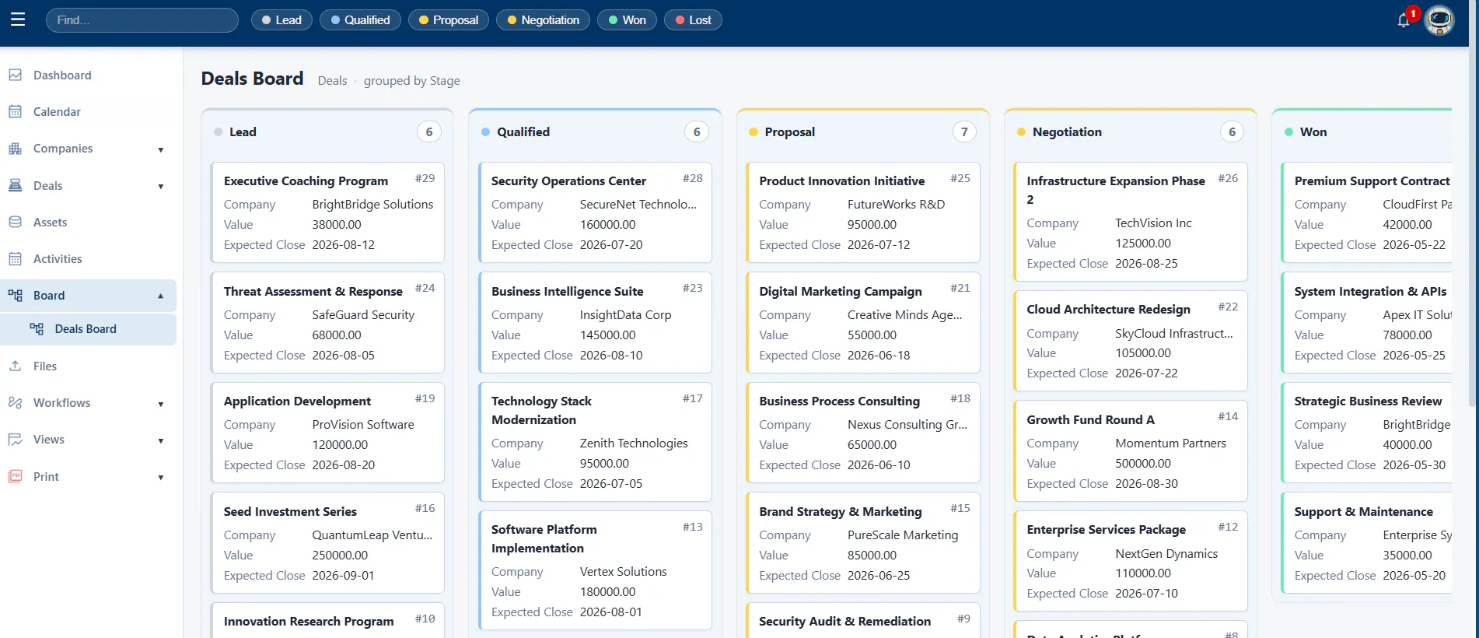Click the Activities icon in sidebar
This screenshot has height=638, width=1479.
(15, 258)
